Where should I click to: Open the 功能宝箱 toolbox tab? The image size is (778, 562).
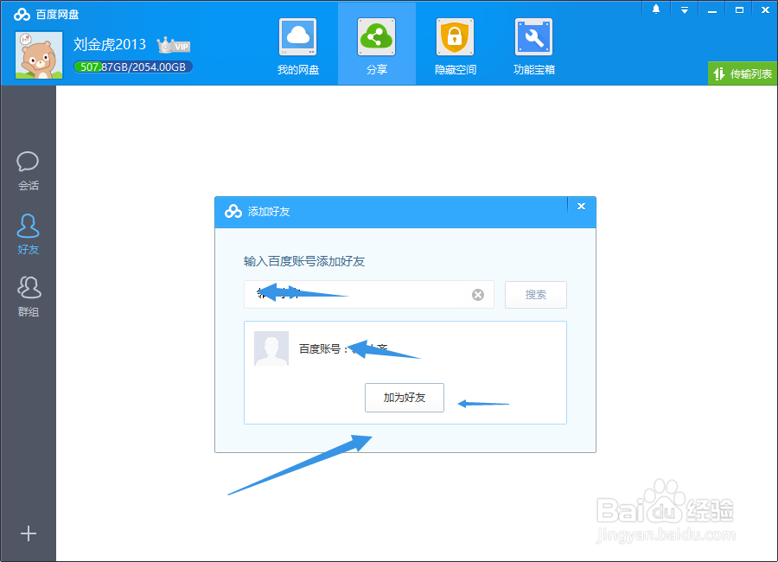coord(534,46)
